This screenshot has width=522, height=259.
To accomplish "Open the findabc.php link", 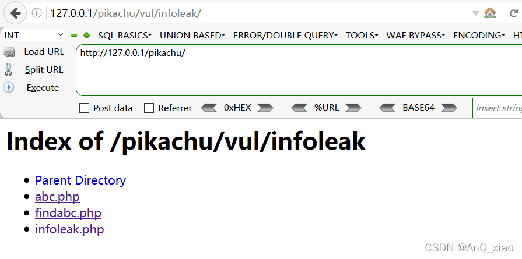I will (68, 213).
